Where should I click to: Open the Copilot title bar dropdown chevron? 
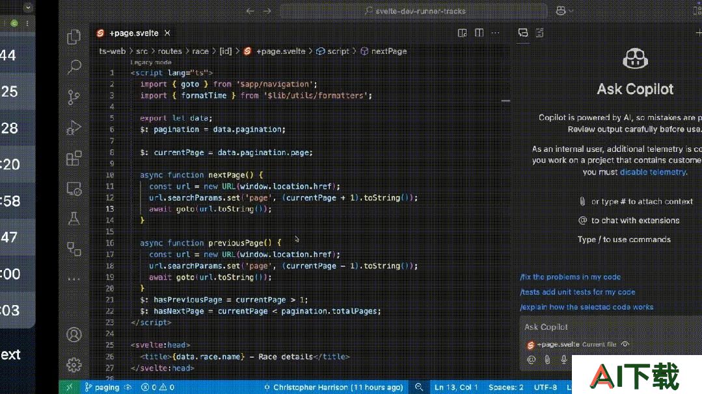click(571, 11)
